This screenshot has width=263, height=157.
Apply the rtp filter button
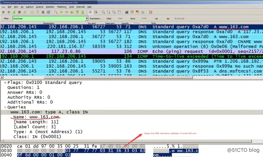pyautogui.click(x=156, y=19)
